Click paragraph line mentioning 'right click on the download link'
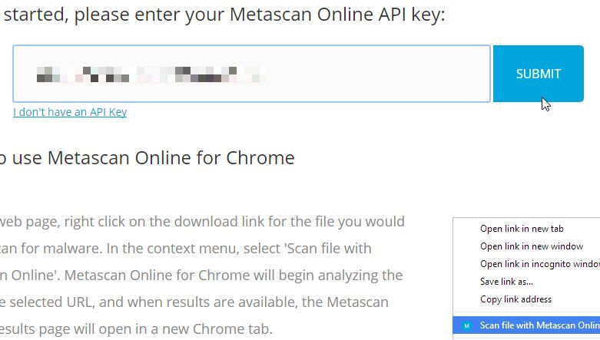This screenshot has width=600, height=340. 202,222
